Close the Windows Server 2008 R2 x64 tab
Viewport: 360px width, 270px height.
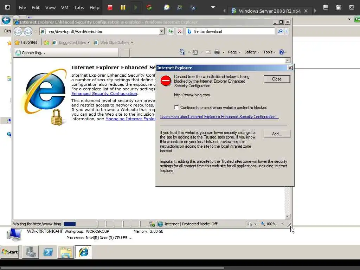click(306, 11)
